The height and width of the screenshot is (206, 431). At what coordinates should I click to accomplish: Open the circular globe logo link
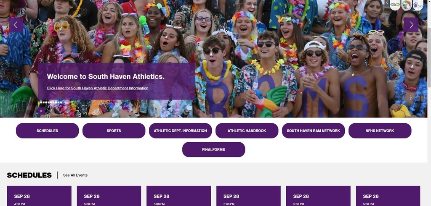407,5
